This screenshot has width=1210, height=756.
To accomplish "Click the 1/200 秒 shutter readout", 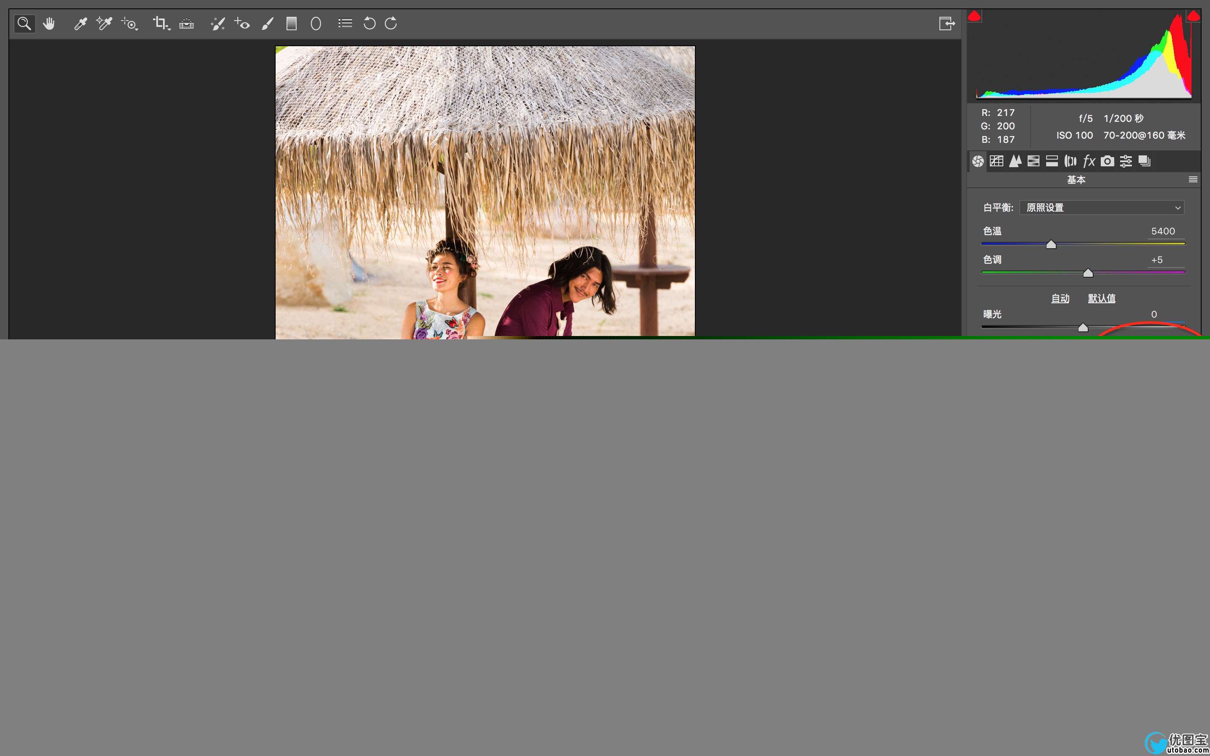I will click(1123, 118).
